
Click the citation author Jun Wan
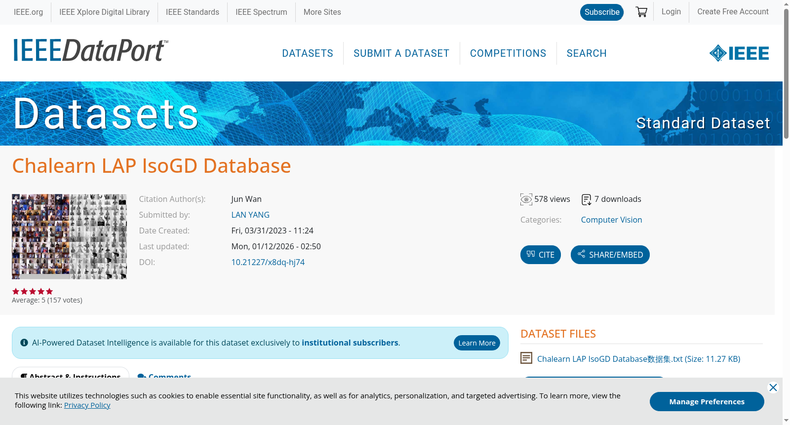click(x=246, y=199)
